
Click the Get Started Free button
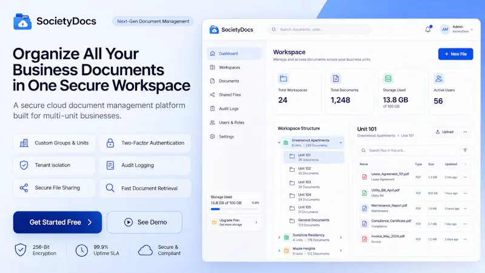(58, 222)
